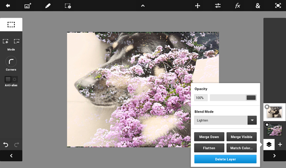Select the pencil draw tool
Viewport: 286px width, 168px height.
click(x=48, y=6)
